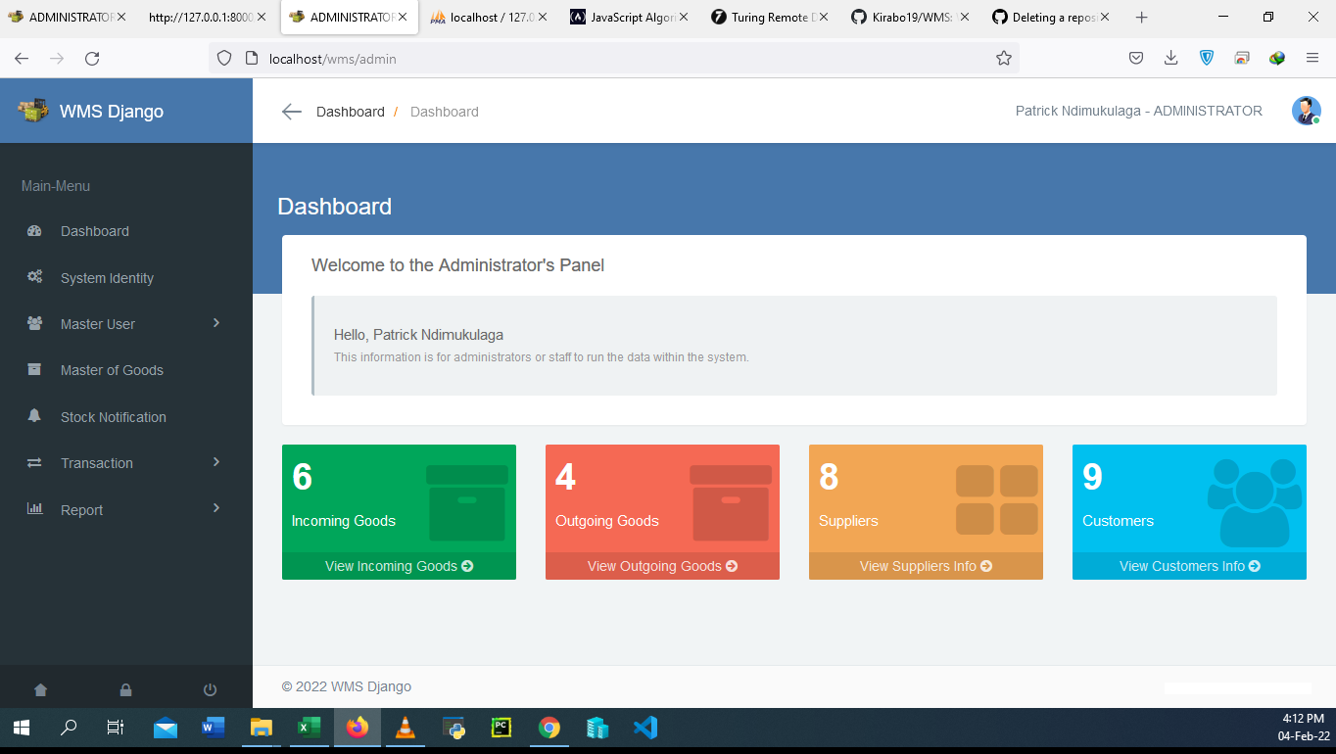Click the shield icon in address bar
1336x754 pixels.
click(224, 59)
